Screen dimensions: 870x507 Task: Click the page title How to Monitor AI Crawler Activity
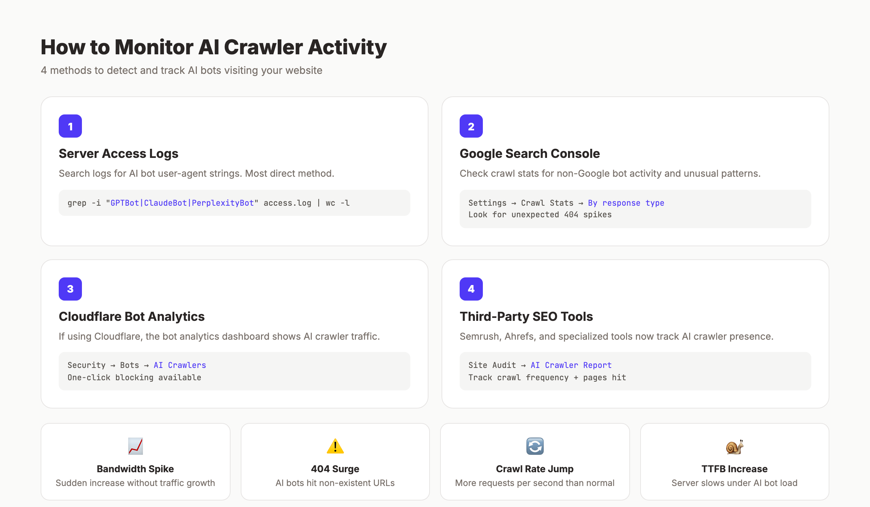(214, 46)
